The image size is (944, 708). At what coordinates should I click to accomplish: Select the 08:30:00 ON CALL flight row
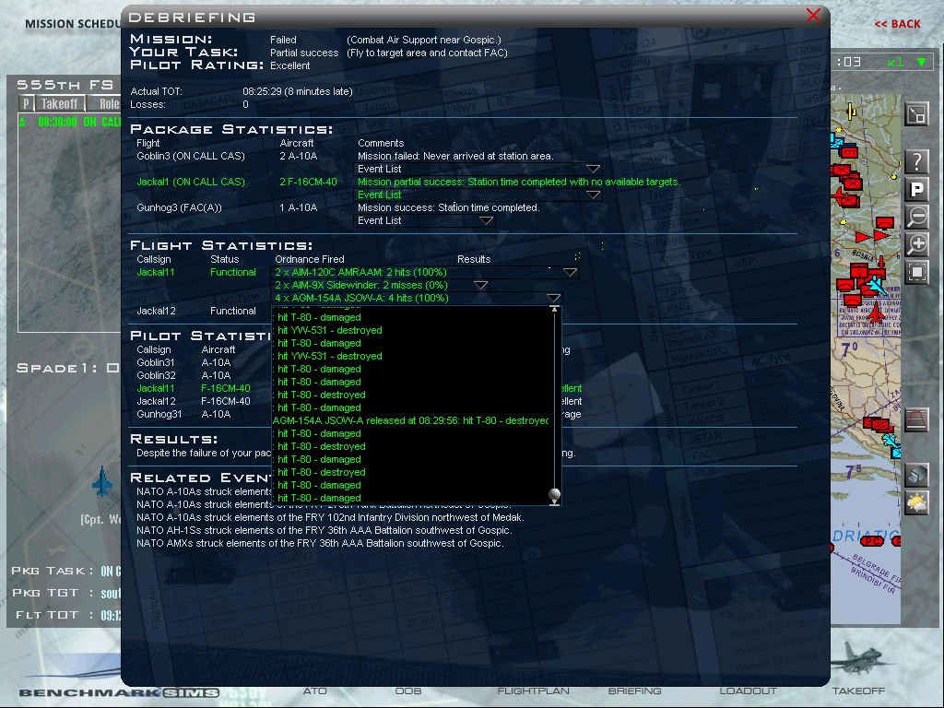(x=70, y=123)
